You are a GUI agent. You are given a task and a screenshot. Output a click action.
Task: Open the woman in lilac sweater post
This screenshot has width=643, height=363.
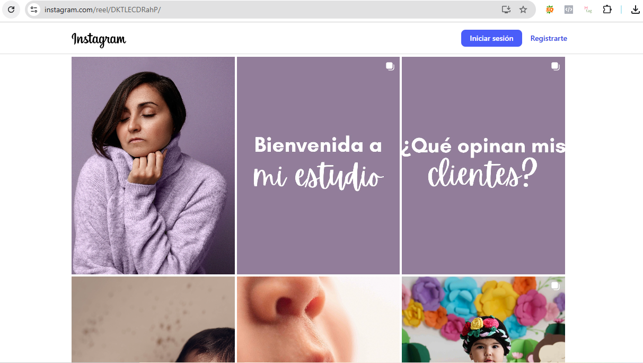point(153,166)
